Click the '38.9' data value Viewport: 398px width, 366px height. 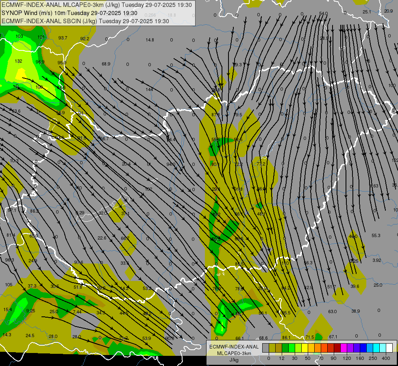(x=356, y=311)
